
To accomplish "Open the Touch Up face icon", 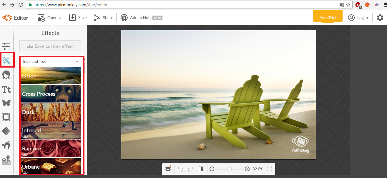I will (x=6, y=75).
